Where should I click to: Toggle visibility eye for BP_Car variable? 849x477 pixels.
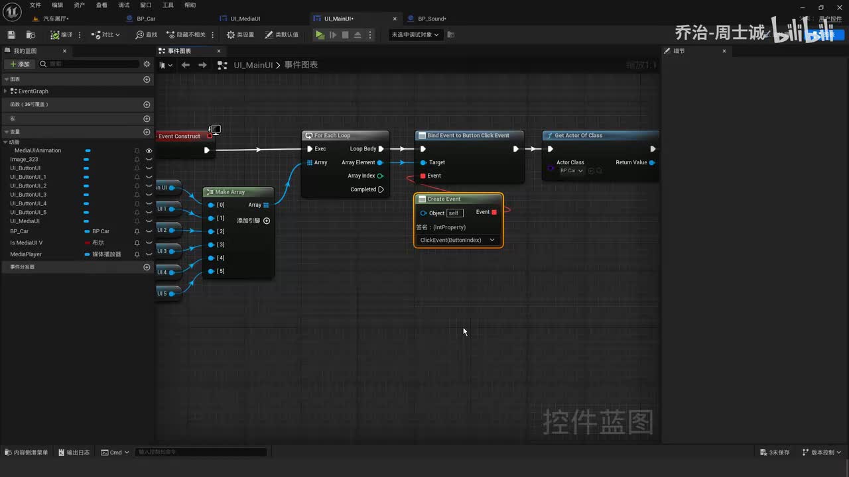[149, 231]
